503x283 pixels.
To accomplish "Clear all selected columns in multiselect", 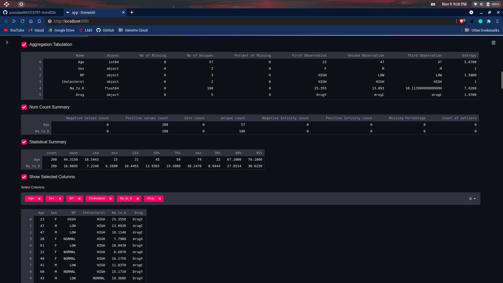I will coord(471,199).
